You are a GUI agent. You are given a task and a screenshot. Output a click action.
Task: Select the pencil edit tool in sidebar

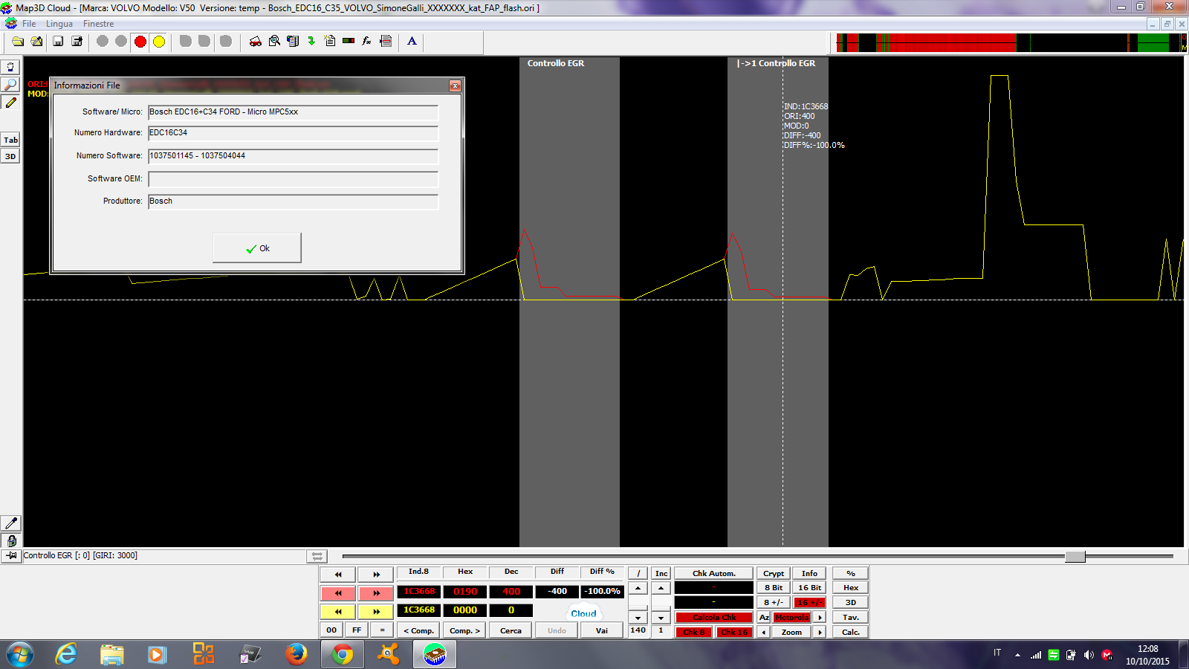click(10, 103)
